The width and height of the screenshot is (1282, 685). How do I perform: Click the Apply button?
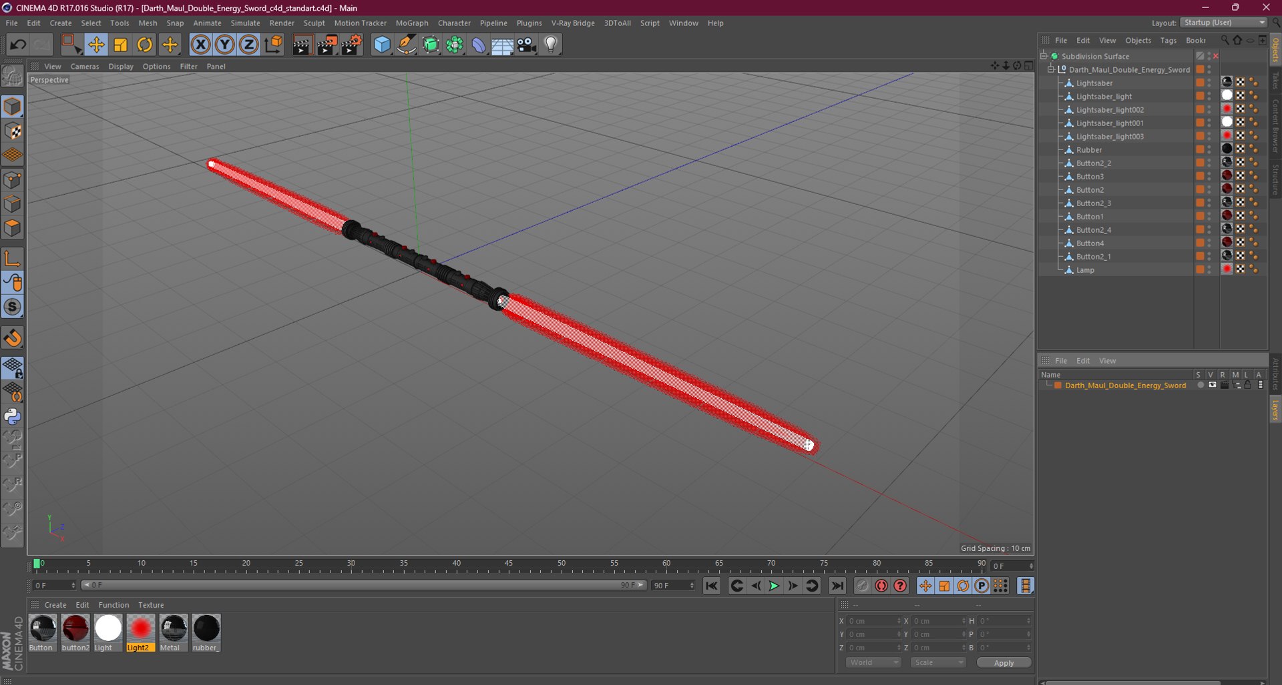point(1004,662)
